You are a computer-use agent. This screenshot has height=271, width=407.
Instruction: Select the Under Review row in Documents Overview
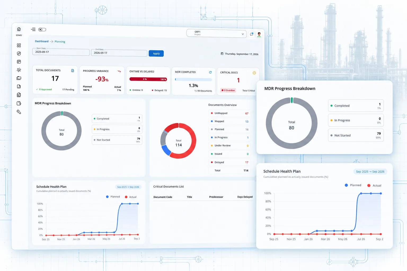[x=229, y=146]
